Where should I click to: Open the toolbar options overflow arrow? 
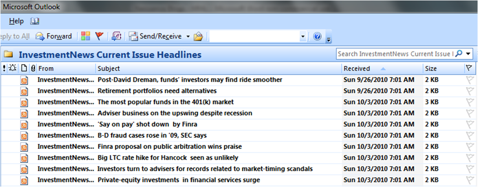pyautogui.click(x=329, y=39)
